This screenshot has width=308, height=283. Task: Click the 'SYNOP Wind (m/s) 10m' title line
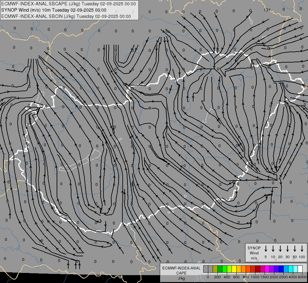tap(54, 10)
